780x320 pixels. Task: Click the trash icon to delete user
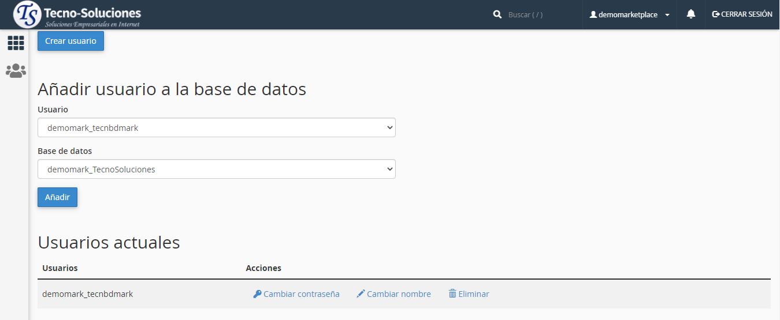(x=452, y=294)
